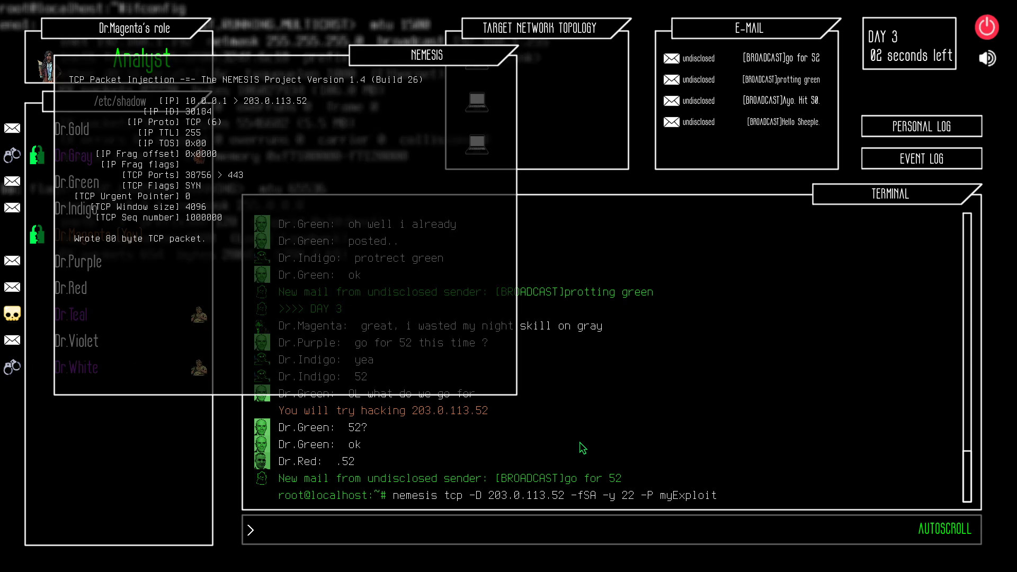Collapse the NEMESIS packet injection panel
1017x572 pixels.
(x=427, y=55)
